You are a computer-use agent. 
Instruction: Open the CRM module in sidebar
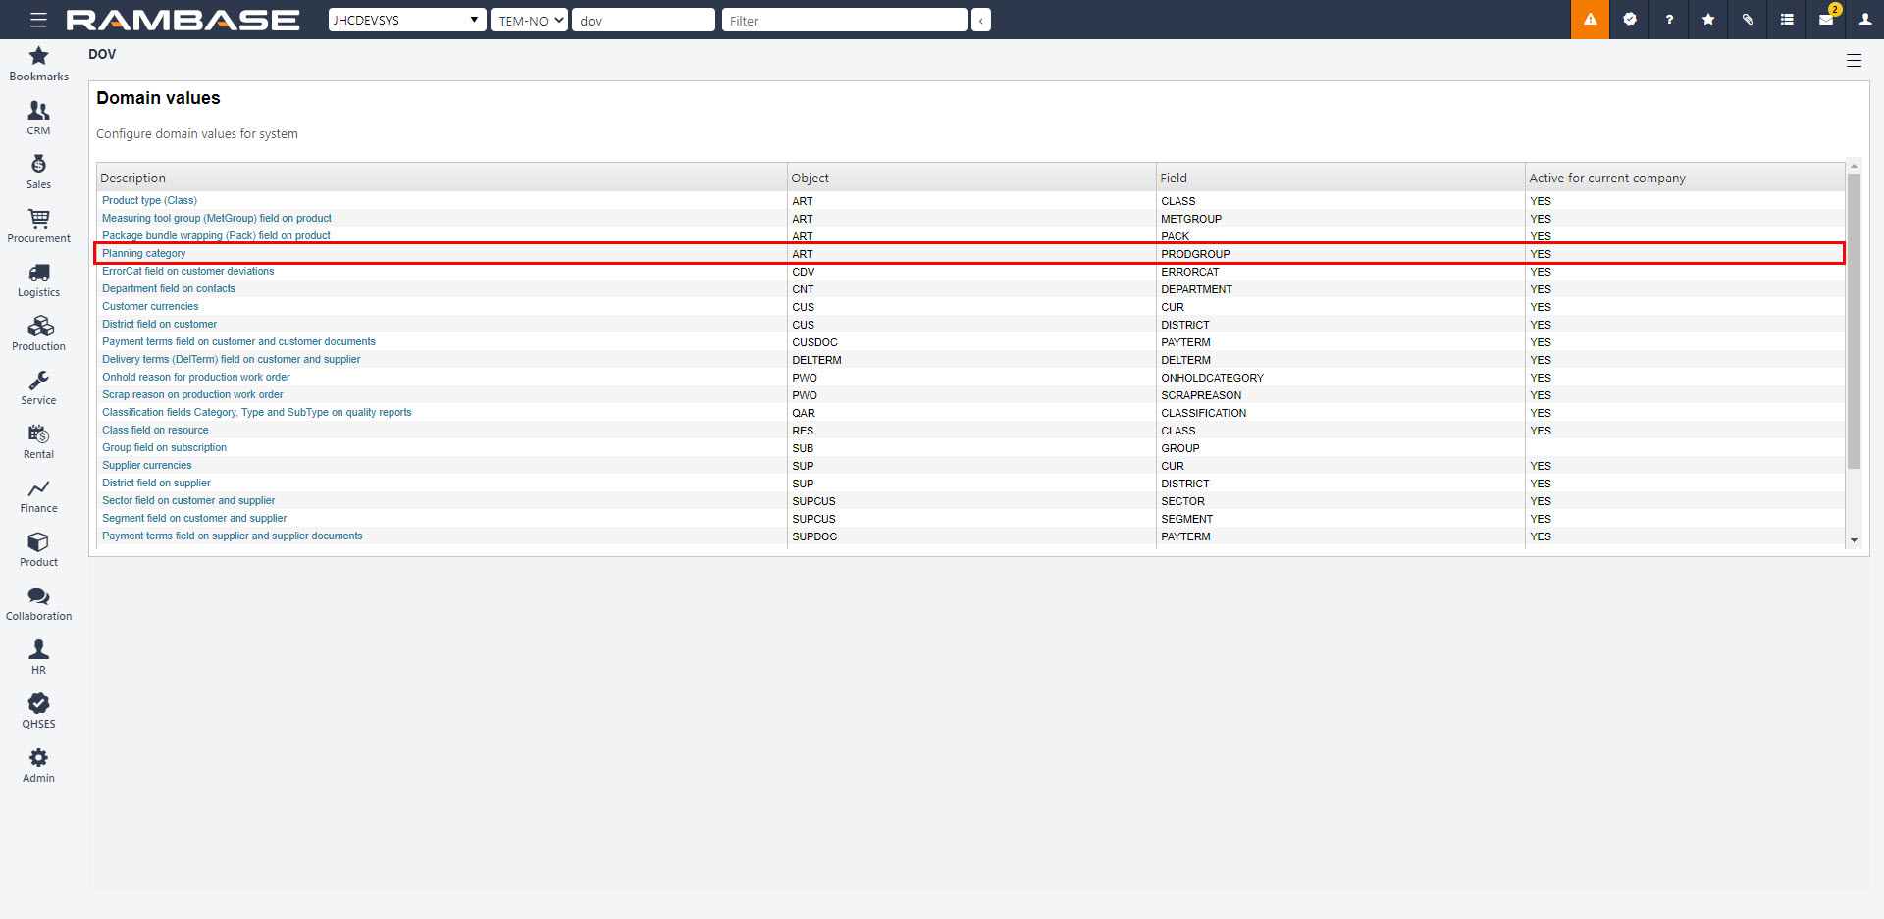38,118
